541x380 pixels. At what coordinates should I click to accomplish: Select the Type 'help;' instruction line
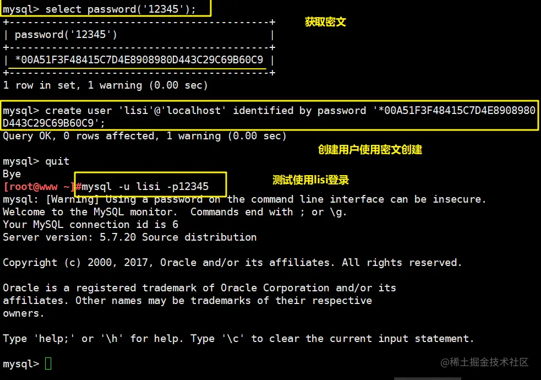(237, 338)
